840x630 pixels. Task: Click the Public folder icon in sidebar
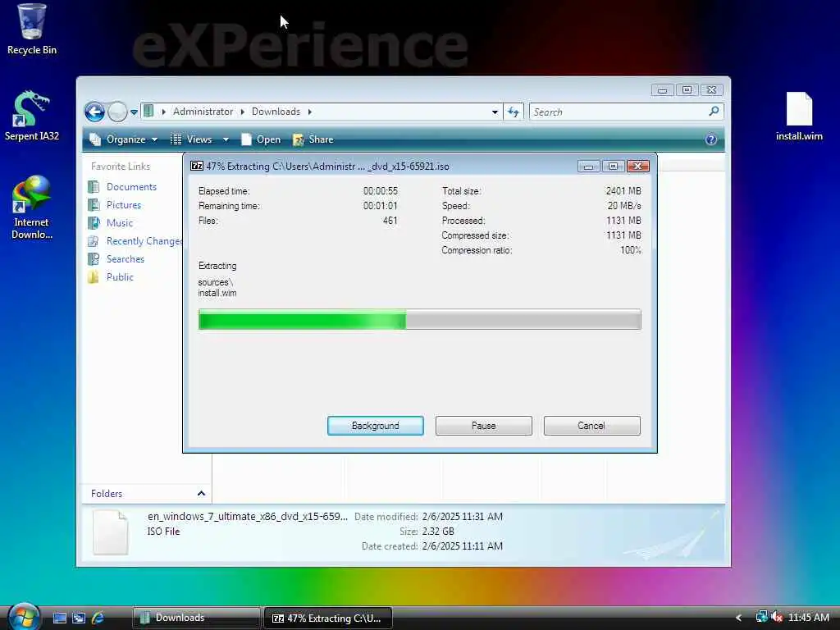pos(94,277)
